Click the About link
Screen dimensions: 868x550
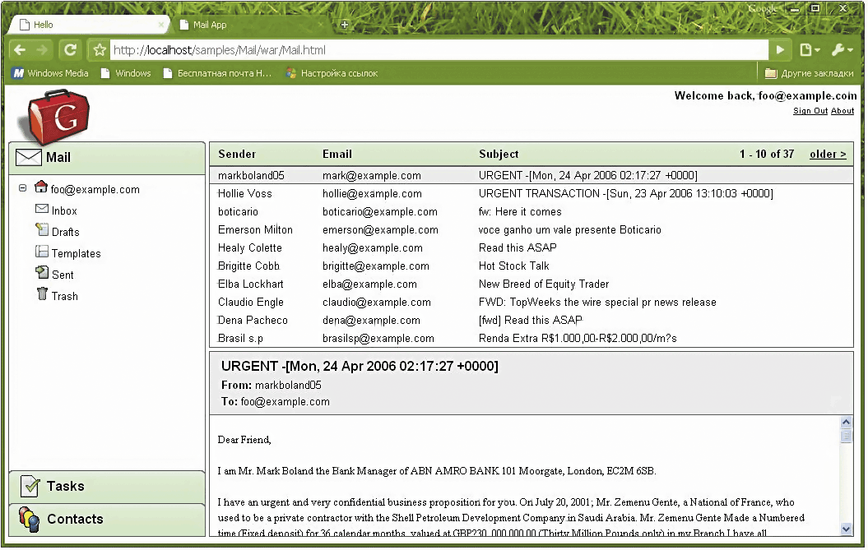pos(842,111)
